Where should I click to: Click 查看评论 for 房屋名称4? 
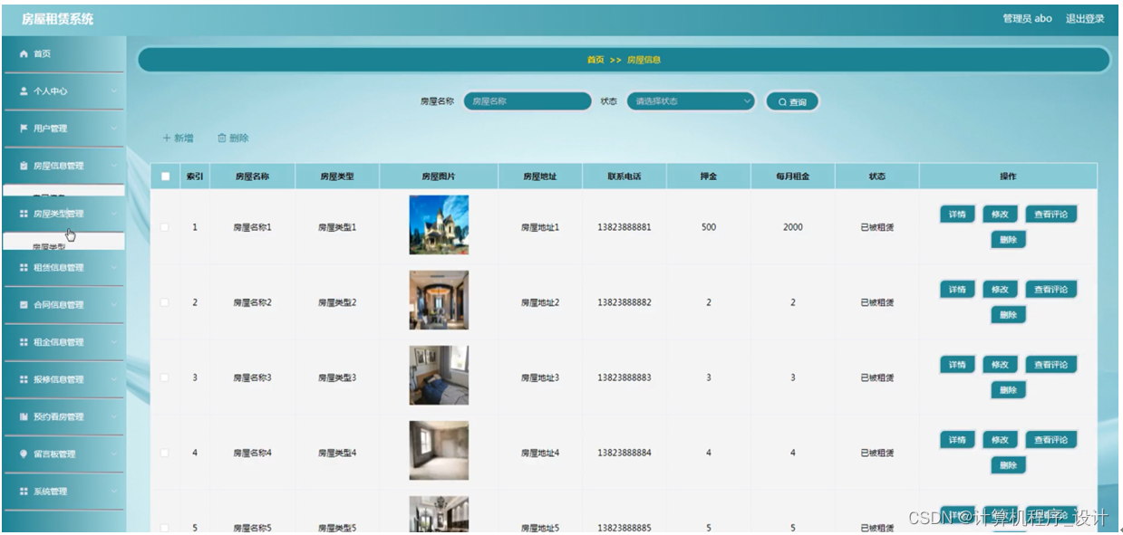1051,440
